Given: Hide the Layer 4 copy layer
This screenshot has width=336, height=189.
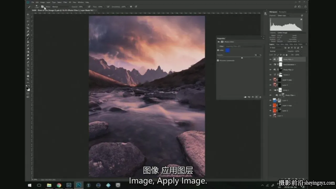Looking at the screenshot, I should [x=271, y=80].
